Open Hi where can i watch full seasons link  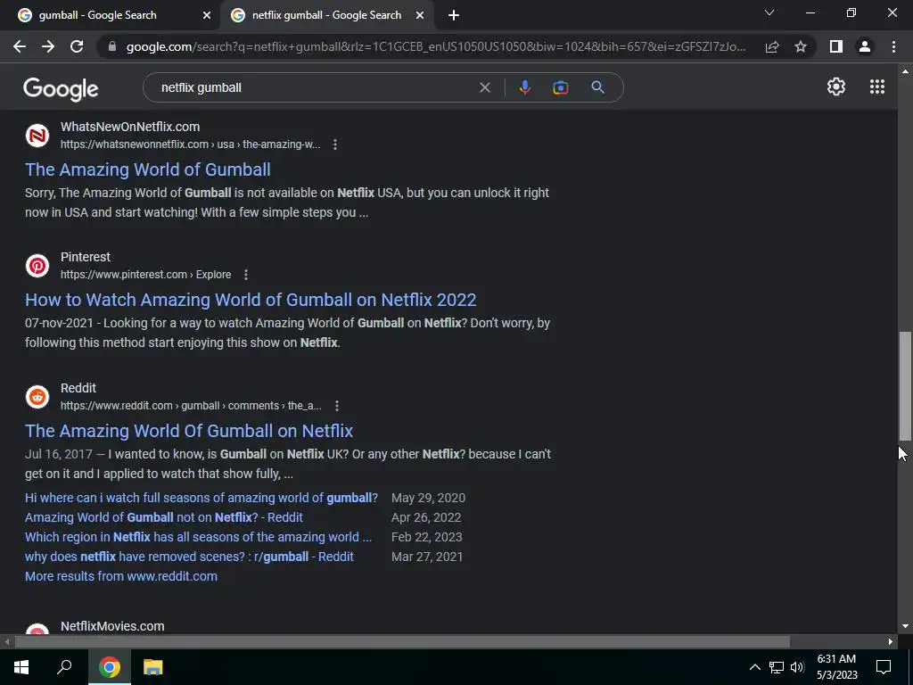coord(202,498)
